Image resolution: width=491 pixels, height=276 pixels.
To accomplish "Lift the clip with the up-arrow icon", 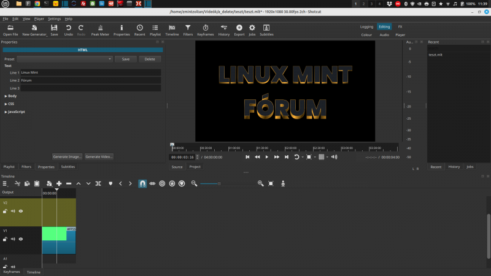I will pyautogui.click(x=79, y=183).
